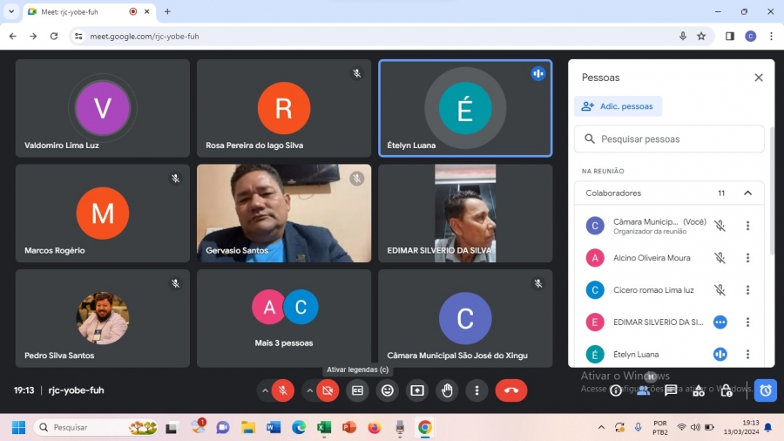Screen dimensions: 784x441
Task: Collapse the Colaboradores list
Action: [747, 193]
